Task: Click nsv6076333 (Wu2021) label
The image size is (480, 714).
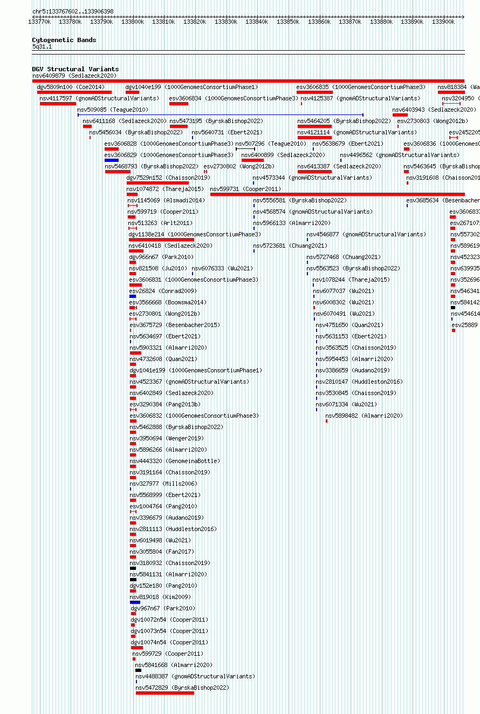Action: tap(222, 268)
